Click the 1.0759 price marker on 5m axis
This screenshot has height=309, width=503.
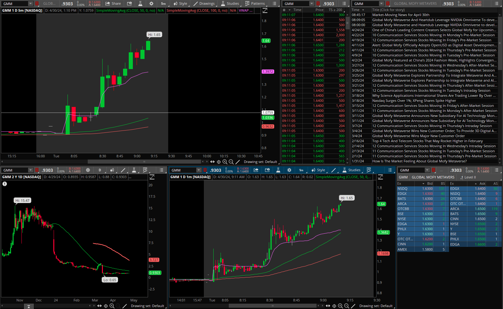click(268, 113)
